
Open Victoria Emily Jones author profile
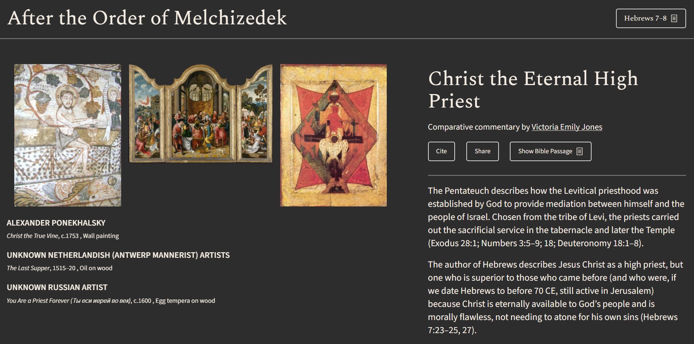point(566,127)
